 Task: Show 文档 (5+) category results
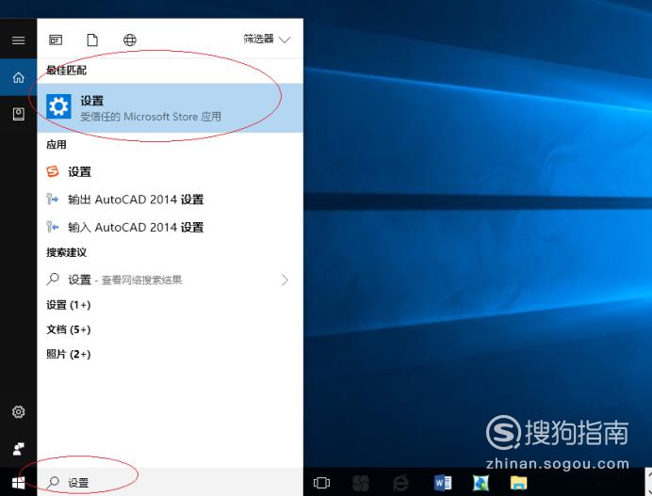[69, 329]
